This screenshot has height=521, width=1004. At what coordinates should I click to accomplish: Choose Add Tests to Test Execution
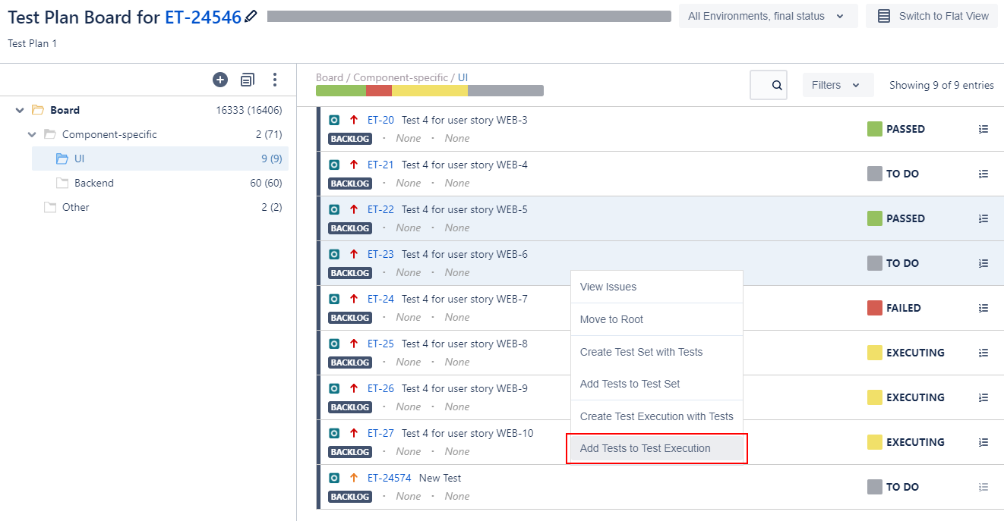coord(656,448)
